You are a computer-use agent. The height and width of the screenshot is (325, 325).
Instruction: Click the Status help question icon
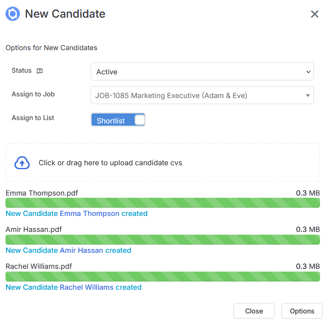[40, 71]
